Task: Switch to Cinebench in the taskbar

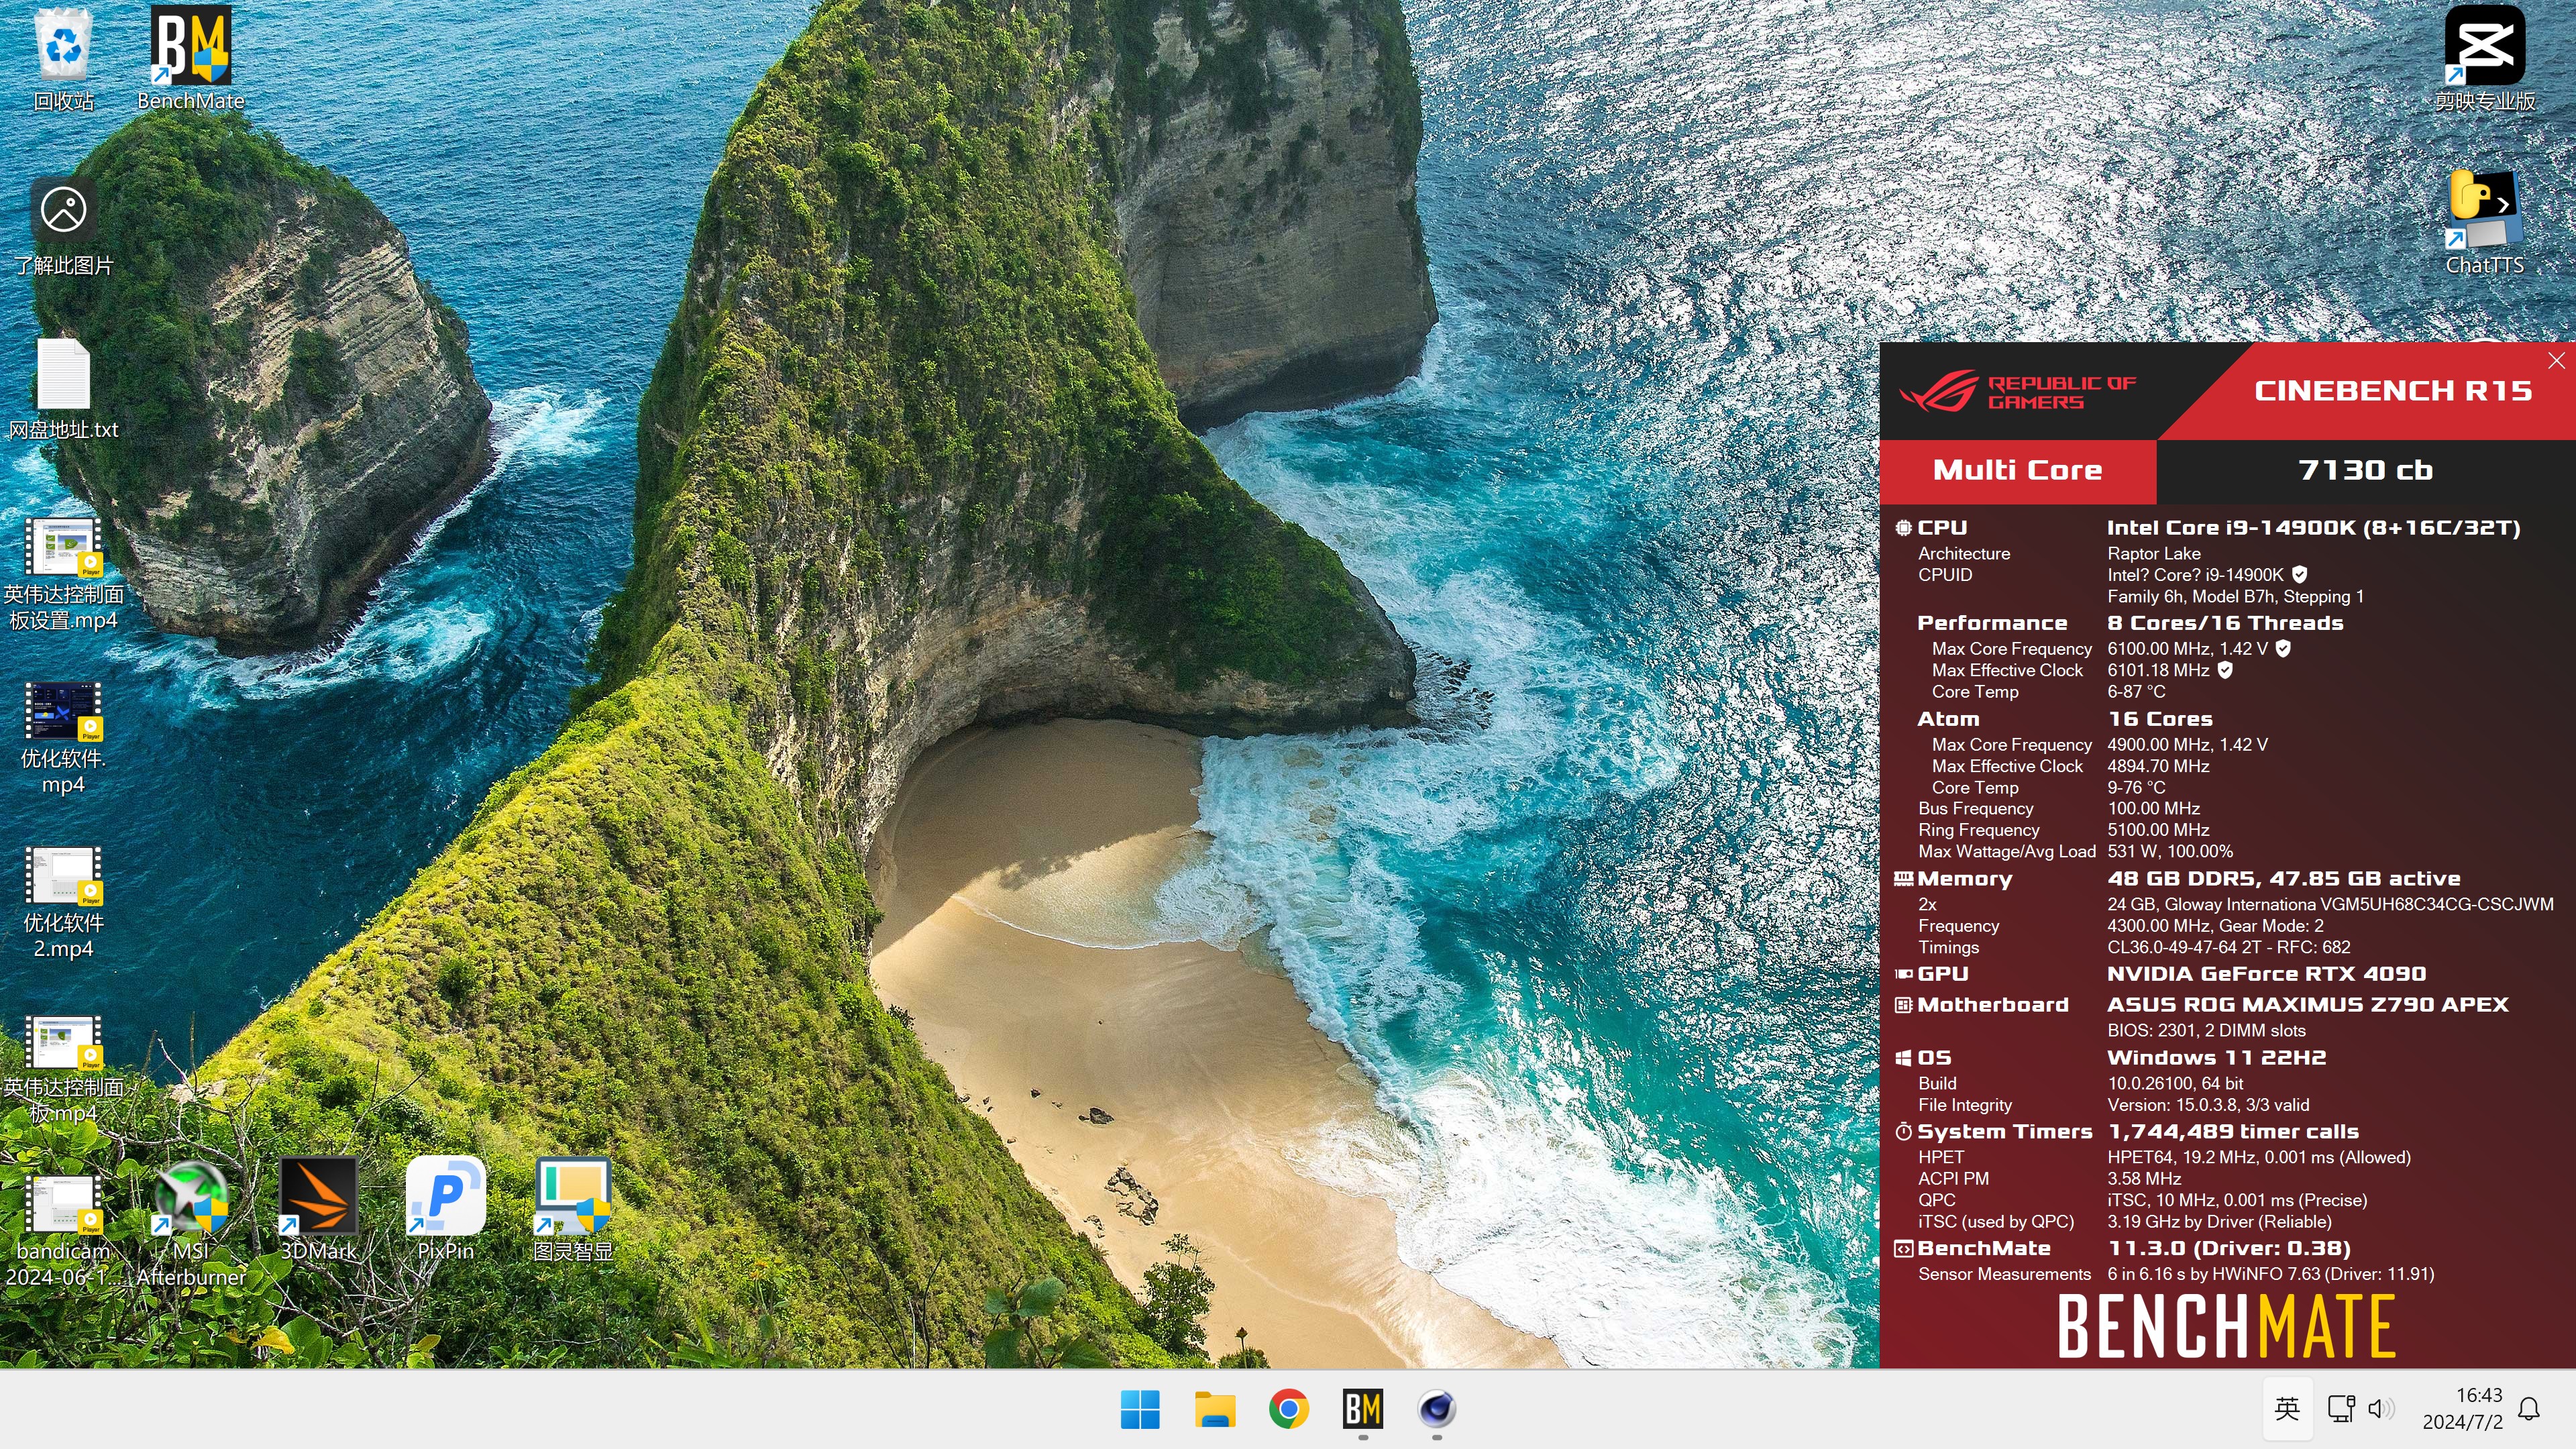Action: (1436, 1409)
